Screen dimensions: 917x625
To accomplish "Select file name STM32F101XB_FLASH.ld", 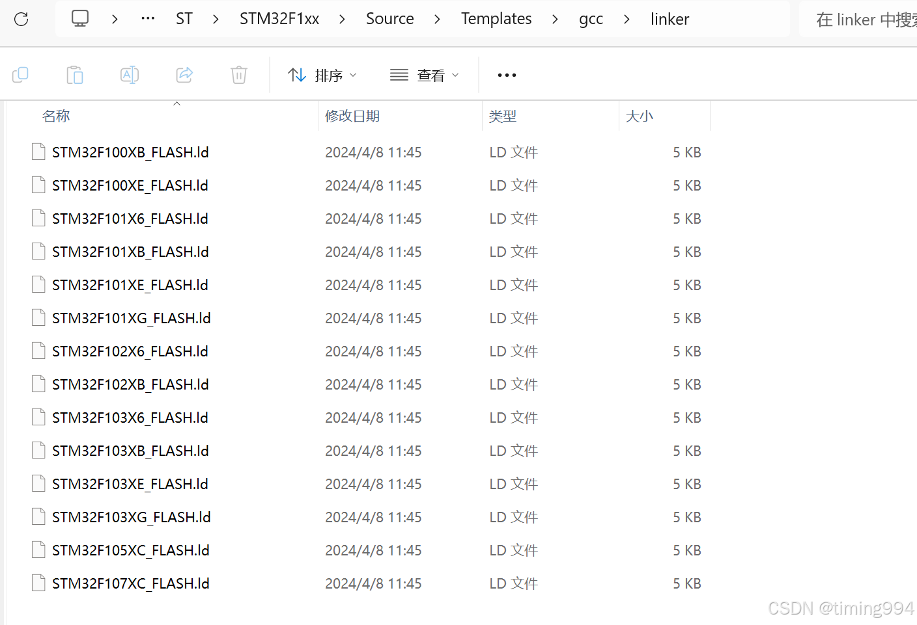I will tap(130, 252).
